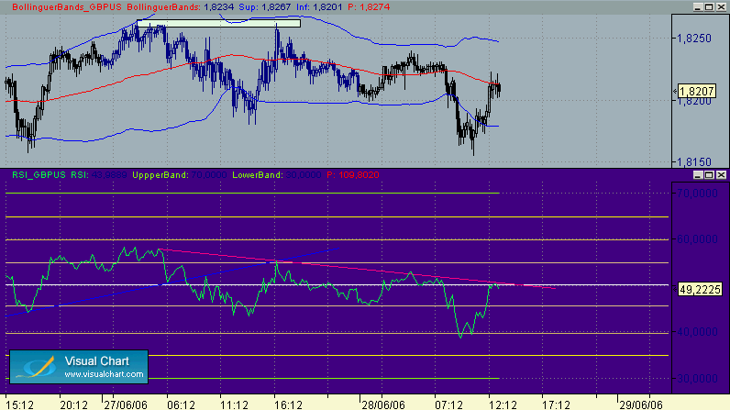Image resolution: width=730 pixels, height=410 pixels.
Task: Click the RSI_GBPUS title label
Action: pos(39,175)
